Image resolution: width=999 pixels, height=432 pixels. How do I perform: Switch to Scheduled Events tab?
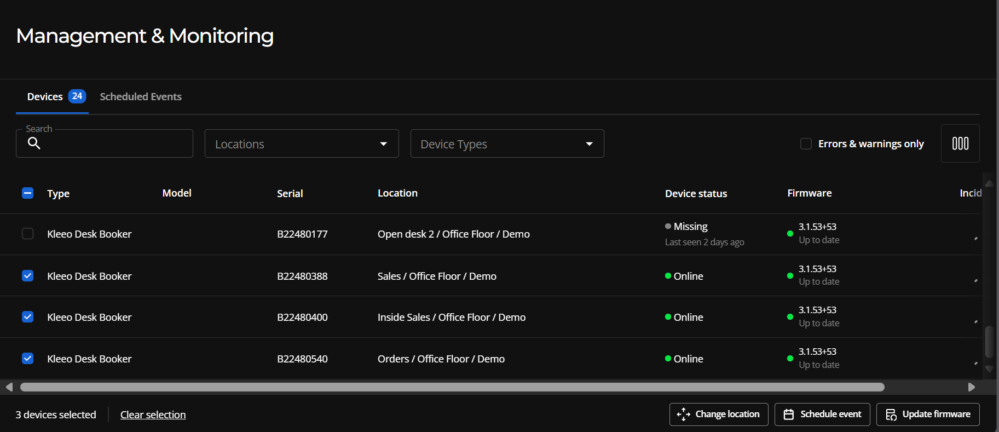(141, 96)
